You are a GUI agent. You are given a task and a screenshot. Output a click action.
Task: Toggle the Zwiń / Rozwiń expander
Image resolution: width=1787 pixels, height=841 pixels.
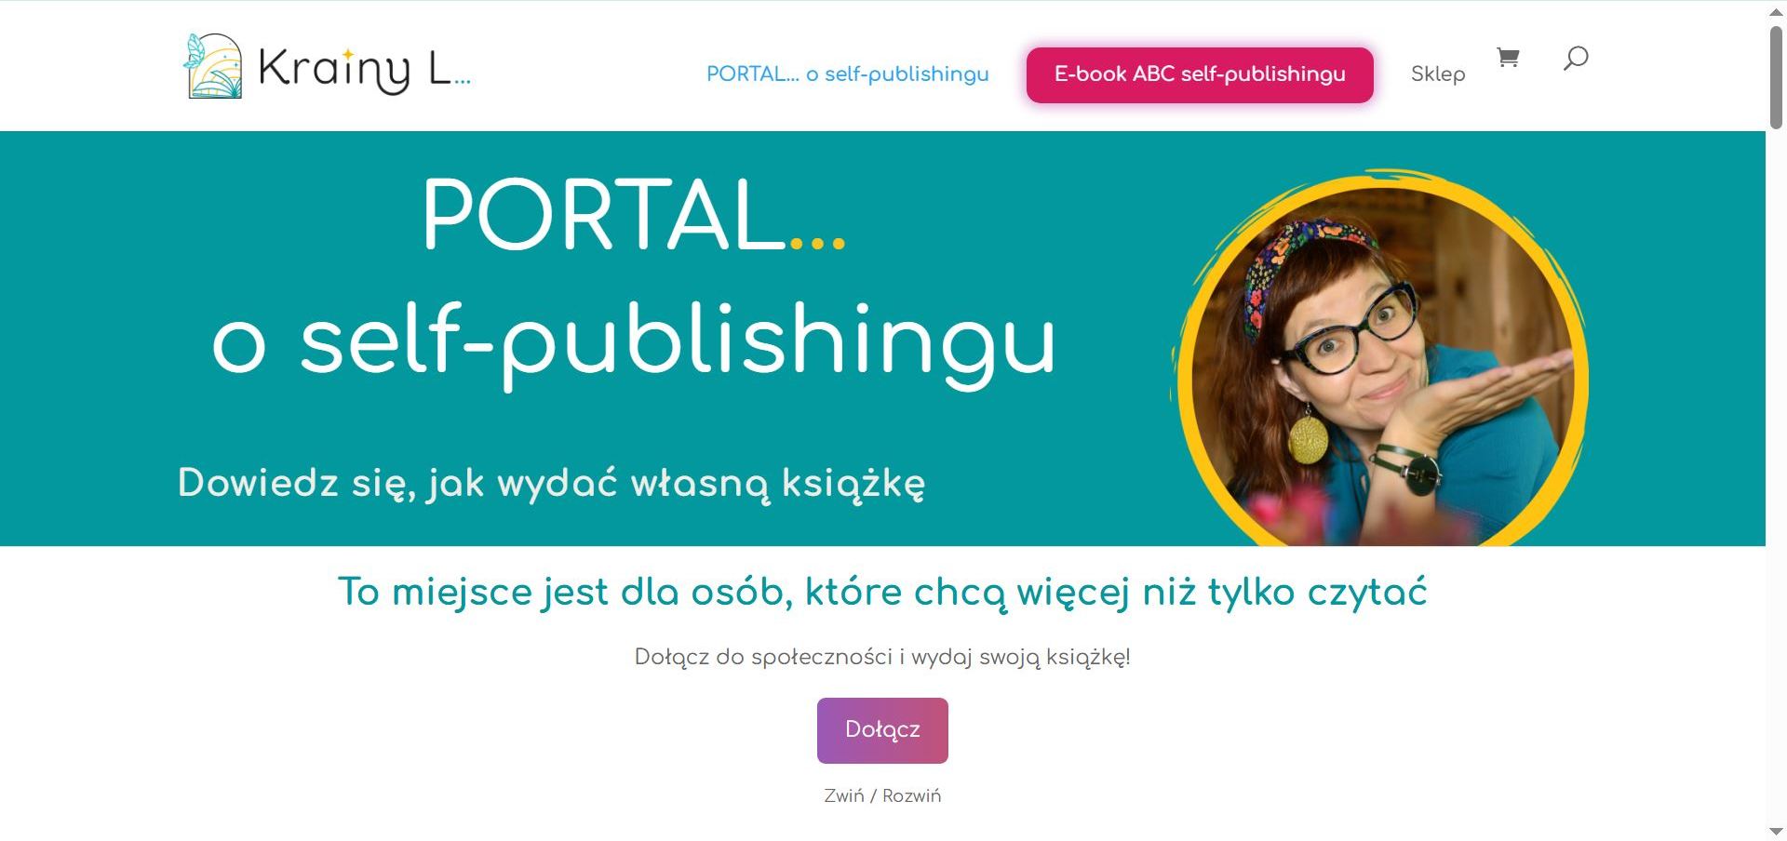coord(882,795)
